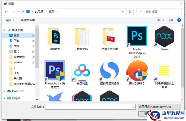
Task: Open recent locations dropdown arrow
Action: point(18,12)
